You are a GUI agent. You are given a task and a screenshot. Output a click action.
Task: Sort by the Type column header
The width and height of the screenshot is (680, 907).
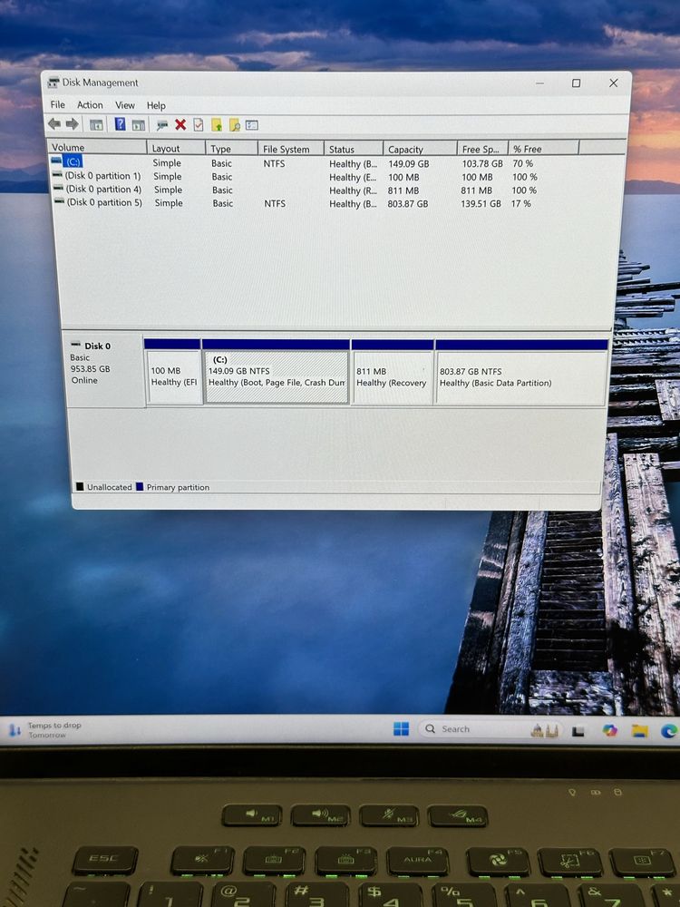click(231, 149)
